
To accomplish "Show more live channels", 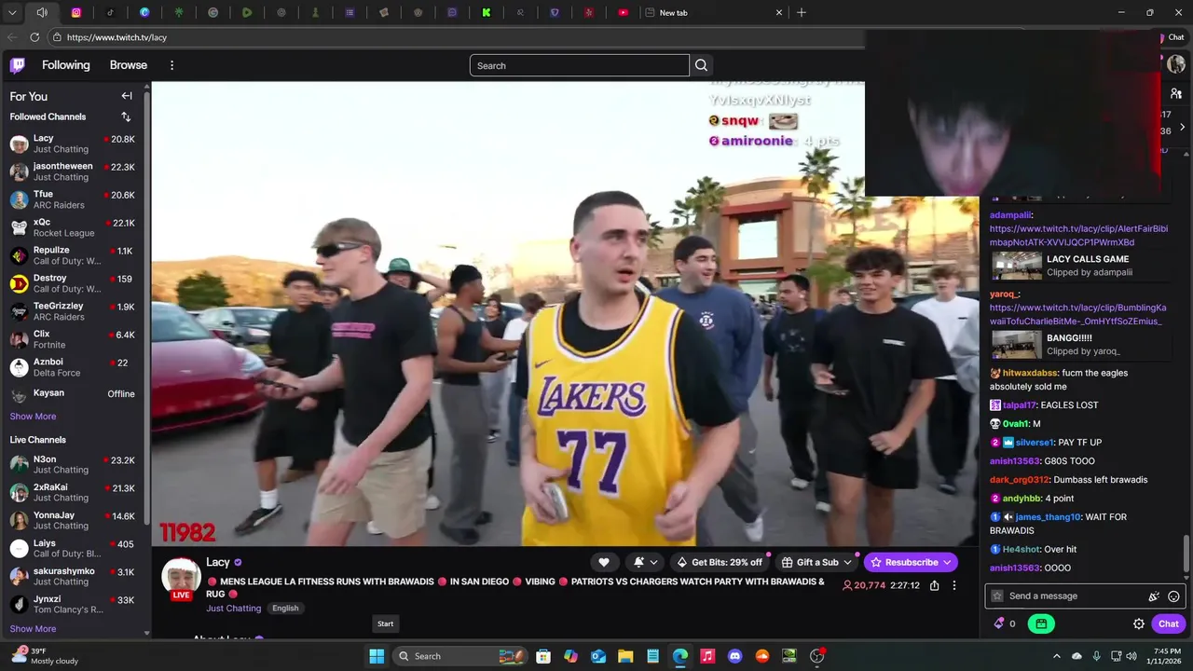I will coord(33,629).
